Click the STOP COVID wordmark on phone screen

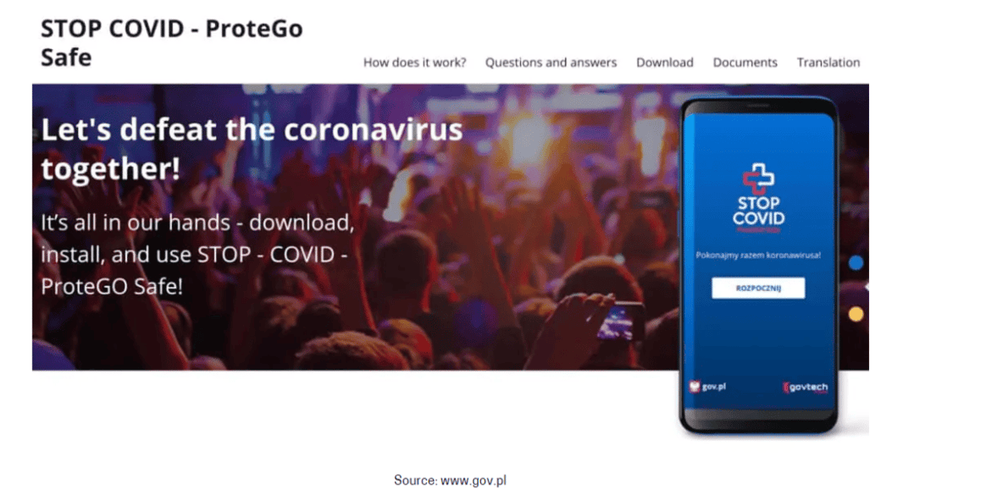click(759, 211)
